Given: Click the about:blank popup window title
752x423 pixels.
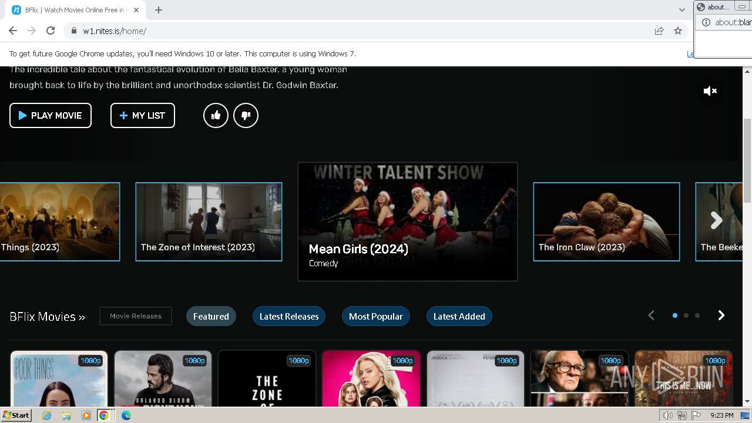Looking at the screenshot, I should pyautogui.click(x=718, y=7).
